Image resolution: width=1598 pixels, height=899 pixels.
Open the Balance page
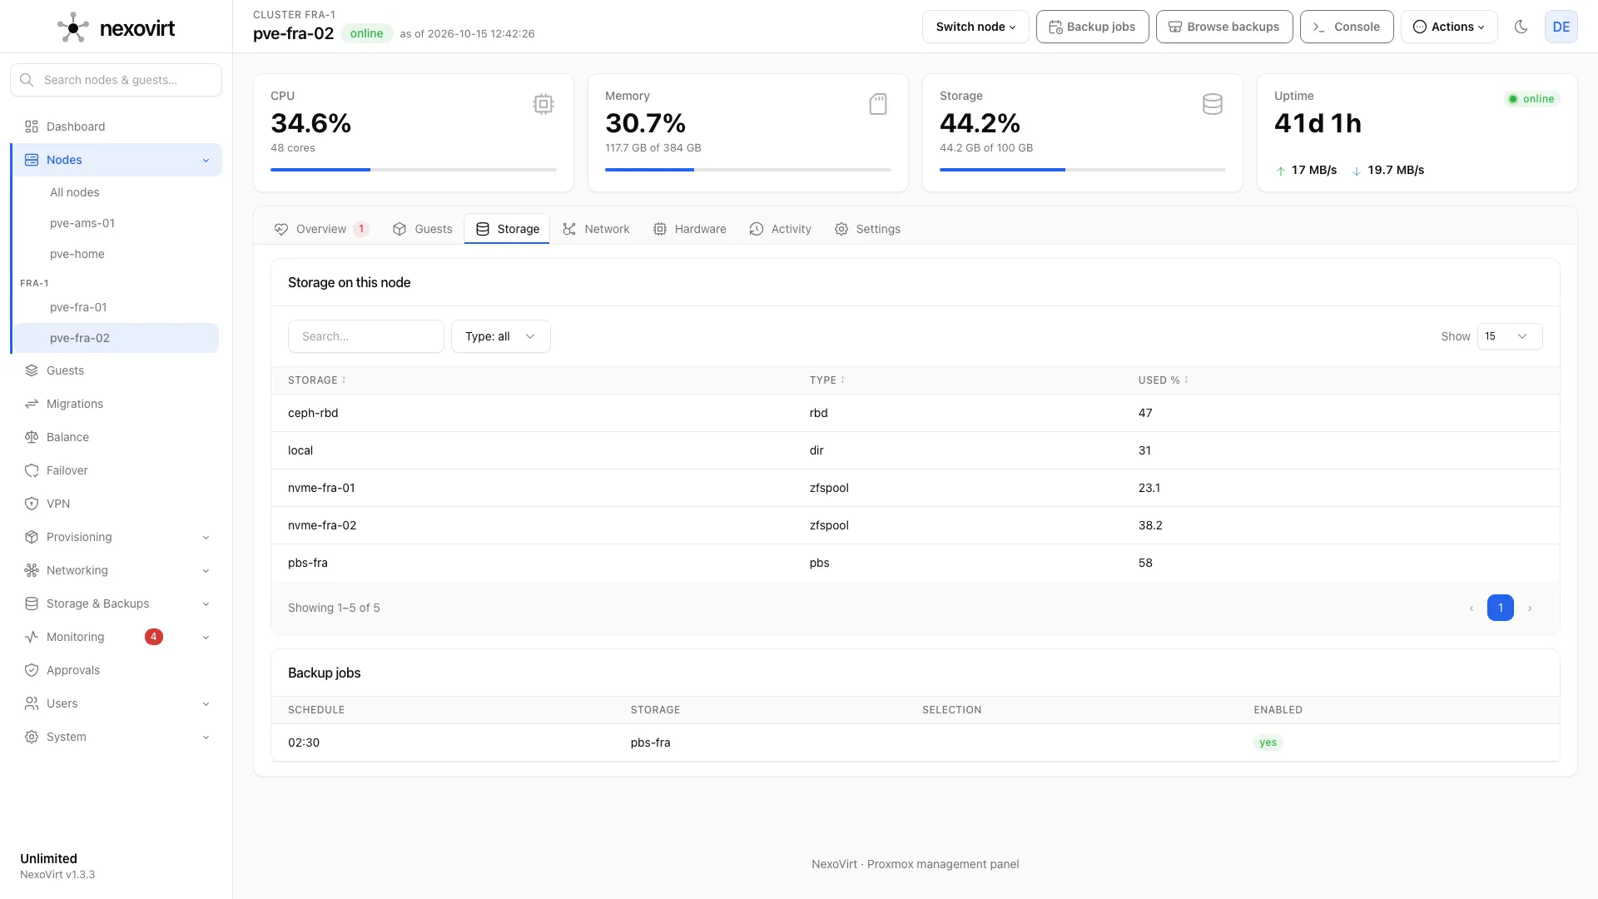coord(117,437)
